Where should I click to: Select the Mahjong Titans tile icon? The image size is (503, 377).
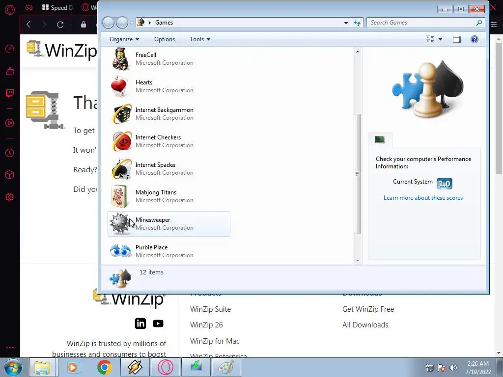pos(119,196)
